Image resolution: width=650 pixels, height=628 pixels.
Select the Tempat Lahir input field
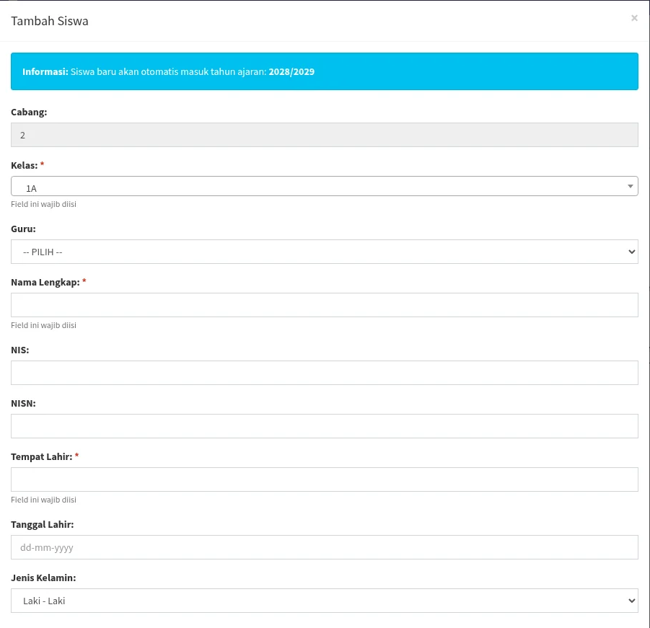click(x=324, y=479)
